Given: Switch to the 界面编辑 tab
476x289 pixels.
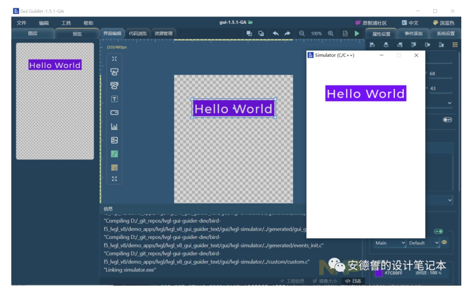Looking at the screenshot, I should [x=112, y=34].
